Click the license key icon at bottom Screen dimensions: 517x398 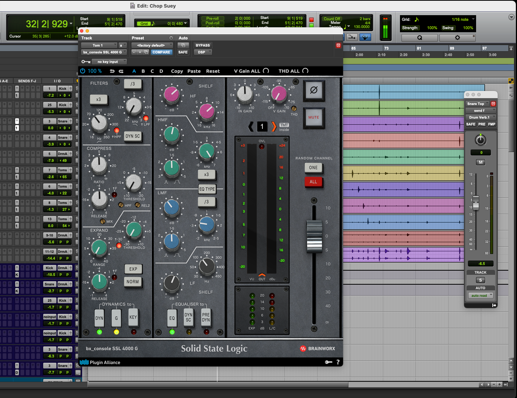click(329, 362)
